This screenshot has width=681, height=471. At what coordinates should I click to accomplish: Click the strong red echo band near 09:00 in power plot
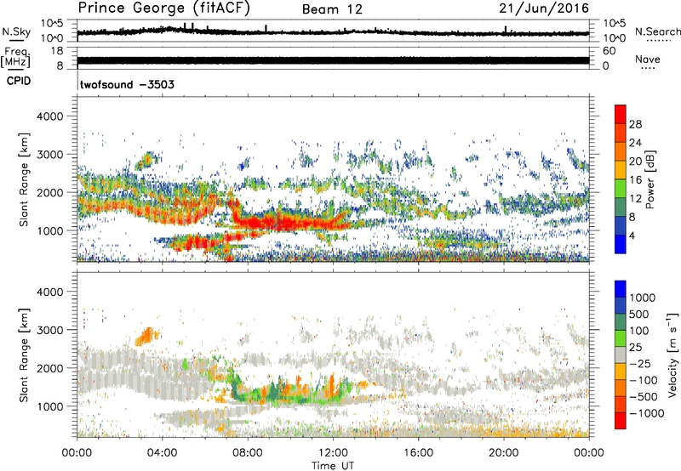289,223
